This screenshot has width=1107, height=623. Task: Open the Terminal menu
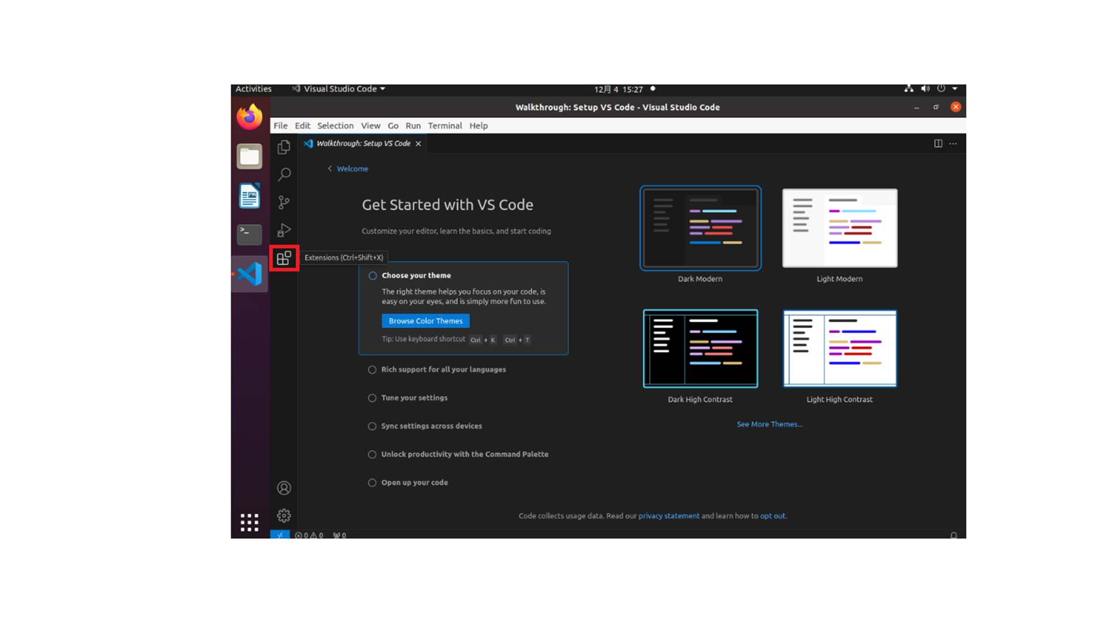445,126
